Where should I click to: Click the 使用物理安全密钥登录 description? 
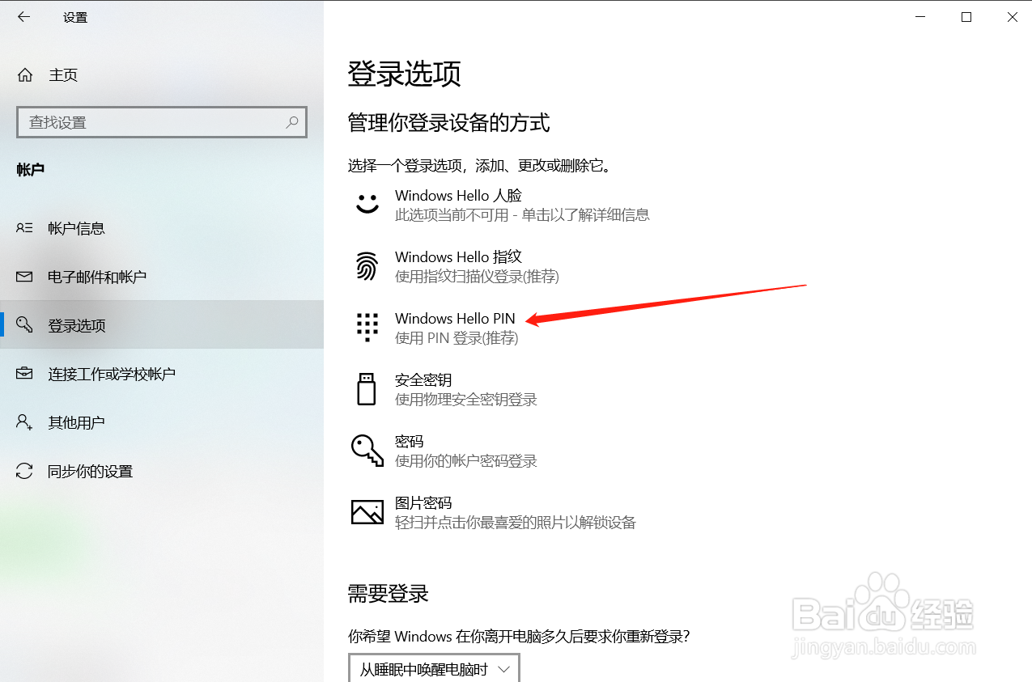(466, 400)
